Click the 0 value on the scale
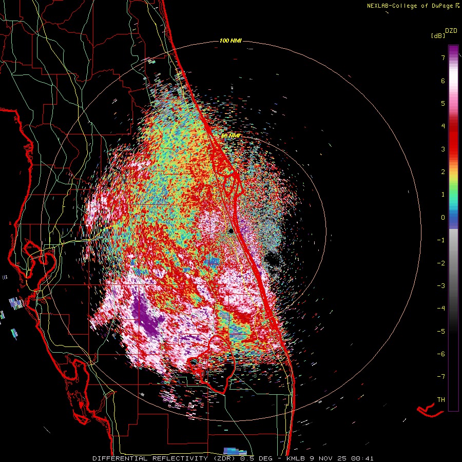This screenshot has width=462, height=462. point(443,218)
